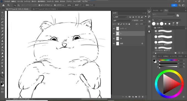Toggle the 全ウィンドウをズーム checkbox
The height and width of the screenshot is (101, 187).
point(39,5)
